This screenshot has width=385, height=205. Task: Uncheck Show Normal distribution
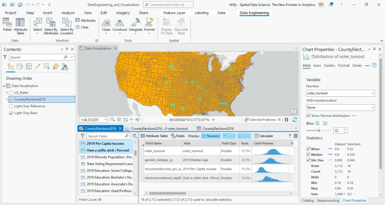coord(308,115)
